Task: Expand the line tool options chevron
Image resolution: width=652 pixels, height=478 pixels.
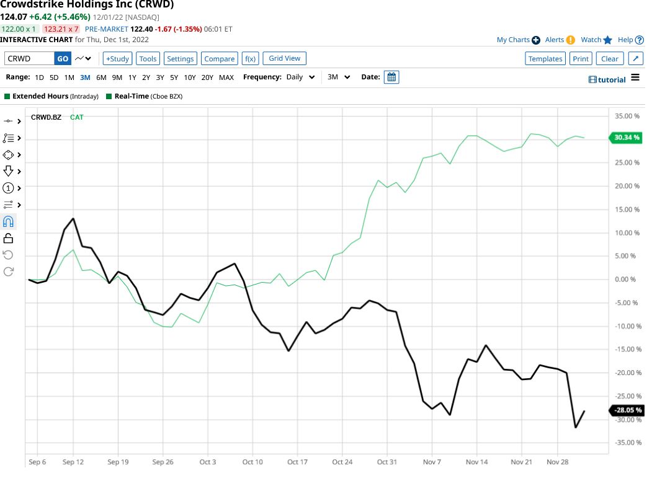Action: 19,122
